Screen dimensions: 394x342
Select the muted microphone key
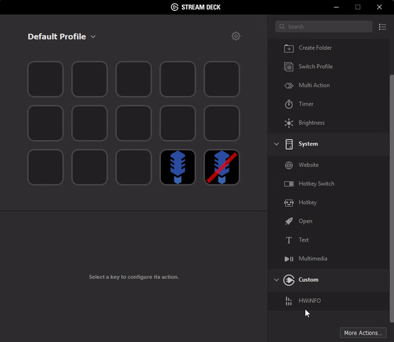coord(222,167)
